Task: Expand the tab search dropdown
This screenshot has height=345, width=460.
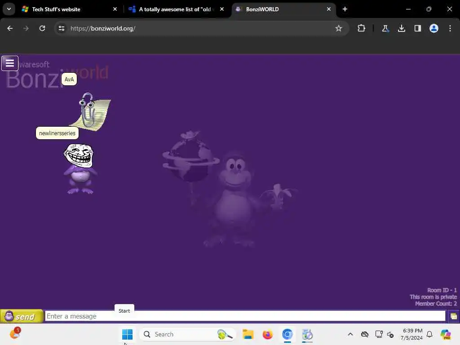Action: [x=9, y=9]
